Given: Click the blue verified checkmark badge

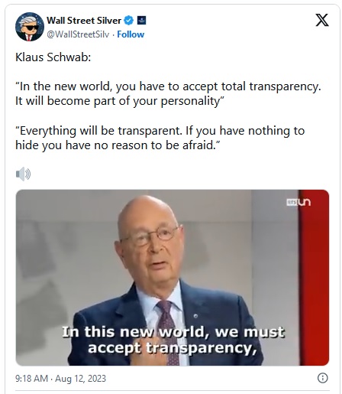Looking at the screenshot, I should click(128, 21).
